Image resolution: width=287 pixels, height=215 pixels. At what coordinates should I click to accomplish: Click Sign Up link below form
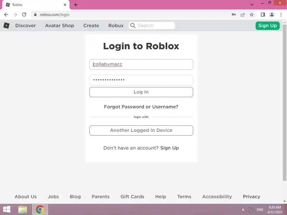(x=170, y=148)
